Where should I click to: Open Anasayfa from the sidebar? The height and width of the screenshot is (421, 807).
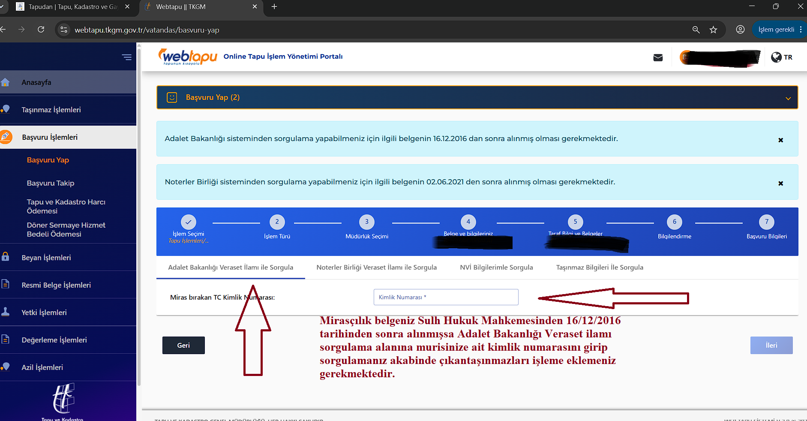point(68,82)
